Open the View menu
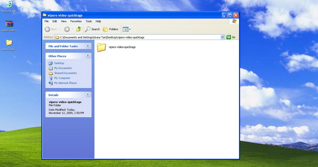318x167 pixels. pos(64,21)
